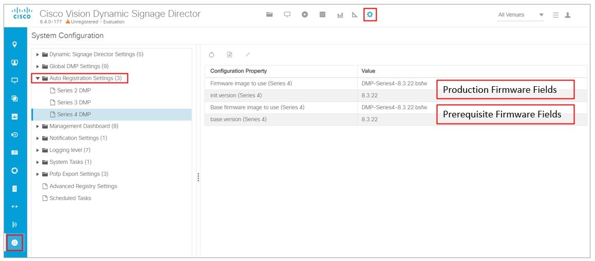Click the highlighted round icon at sidebar bottom

coord(15,243)
